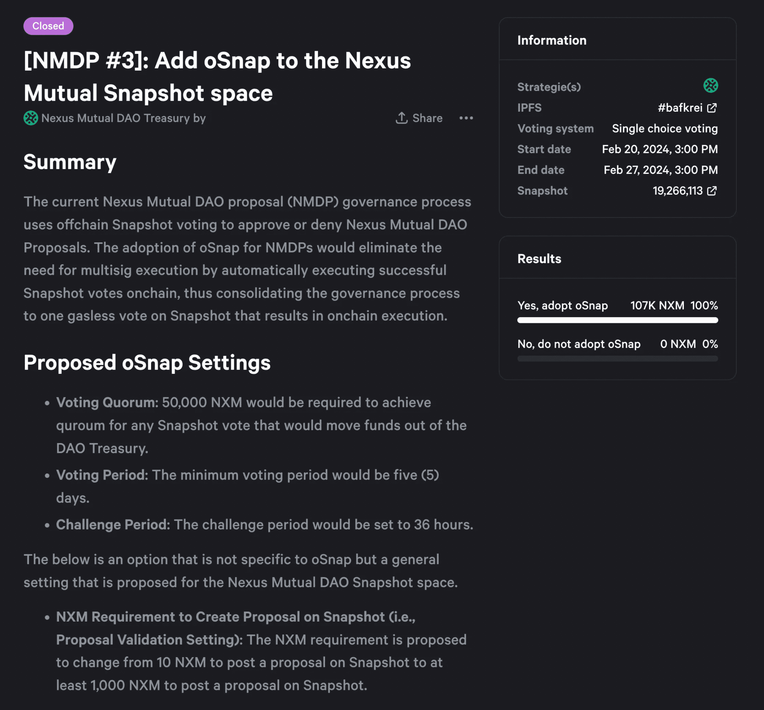Click the Summary heading
764x710 pixels.
pos(70,162)
